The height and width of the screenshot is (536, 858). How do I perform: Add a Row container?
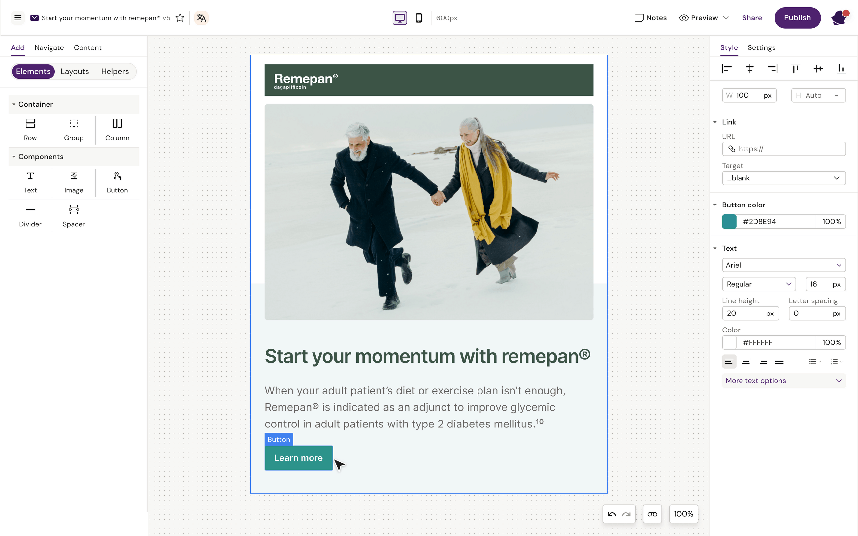click(30, 130)
